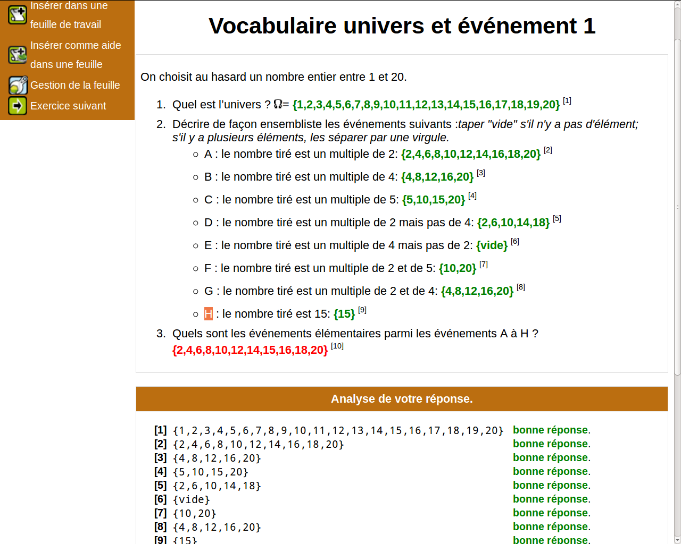Click the highlighted orange H event label
The width and height of the screenshot is (681, 544).
[209, 314]
